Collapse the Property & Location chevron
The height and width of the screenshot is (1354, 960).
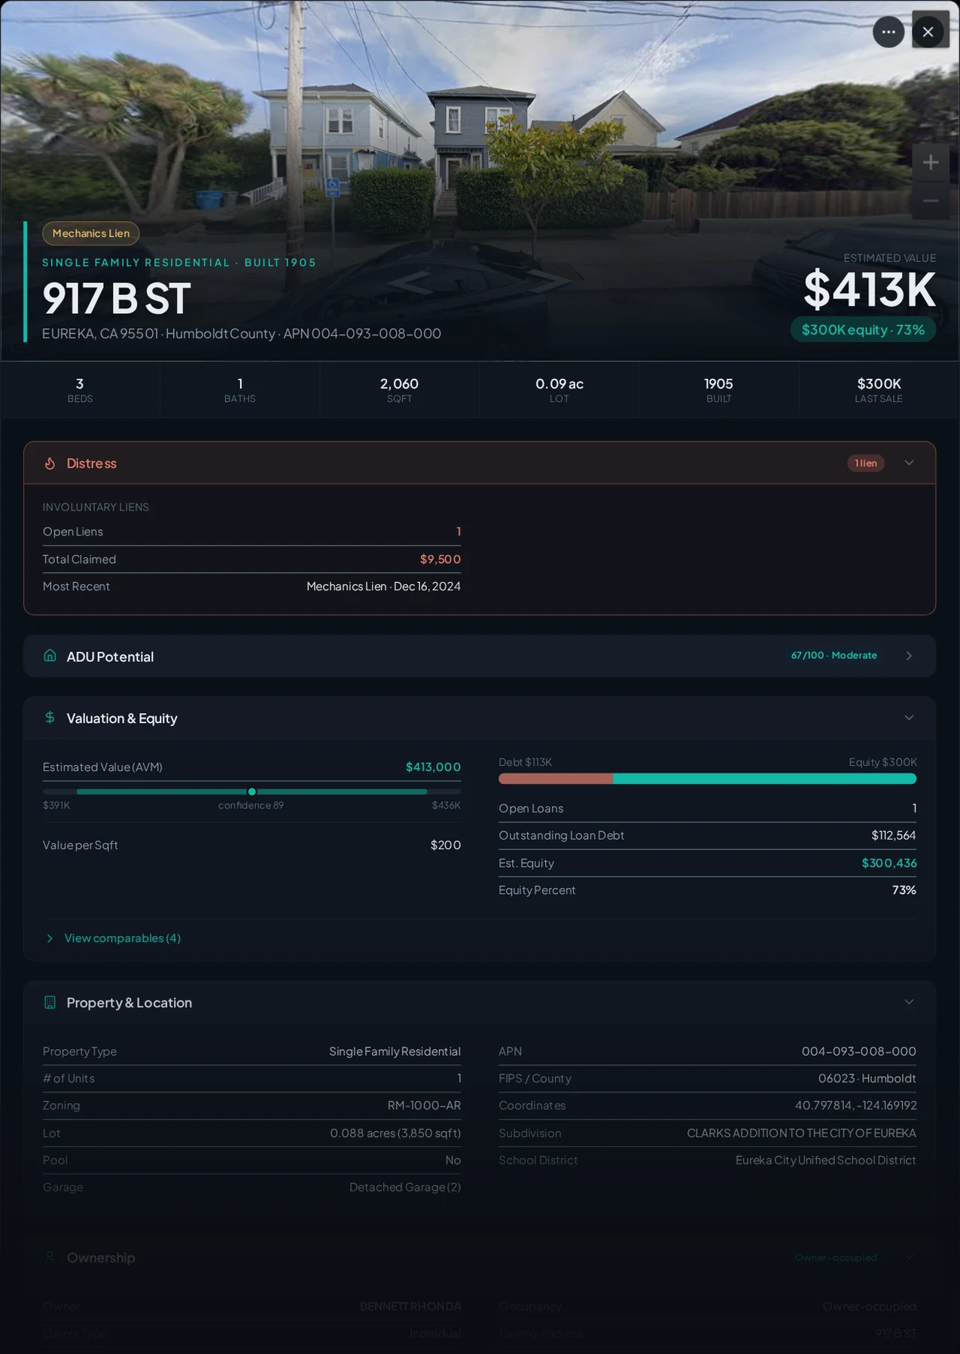(x=909, y=1002)
